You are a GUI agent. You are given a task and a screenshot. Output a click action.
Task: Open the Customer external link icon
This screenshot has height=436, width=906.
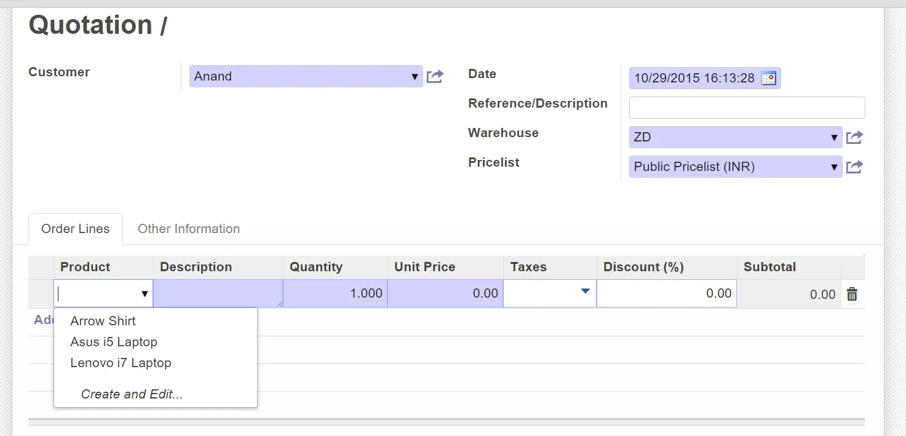(435, 77)
